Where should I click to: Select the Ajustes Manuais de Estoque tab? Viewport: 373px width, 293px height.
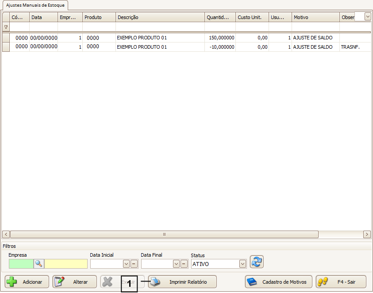35,5
